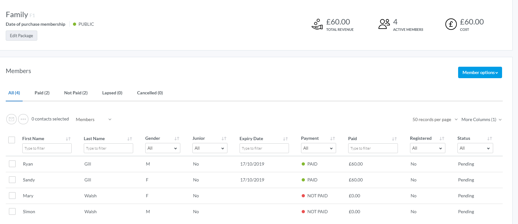This screenshot has width=518, height=224.
Task: Check the box next to Mary Walsh
Action: 12,196
